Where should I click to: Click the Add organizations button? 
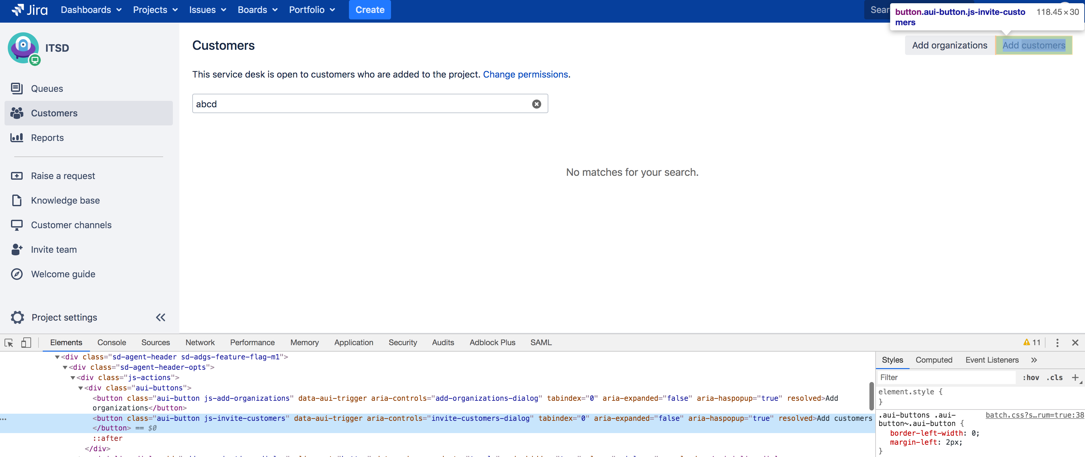(949, 45)
